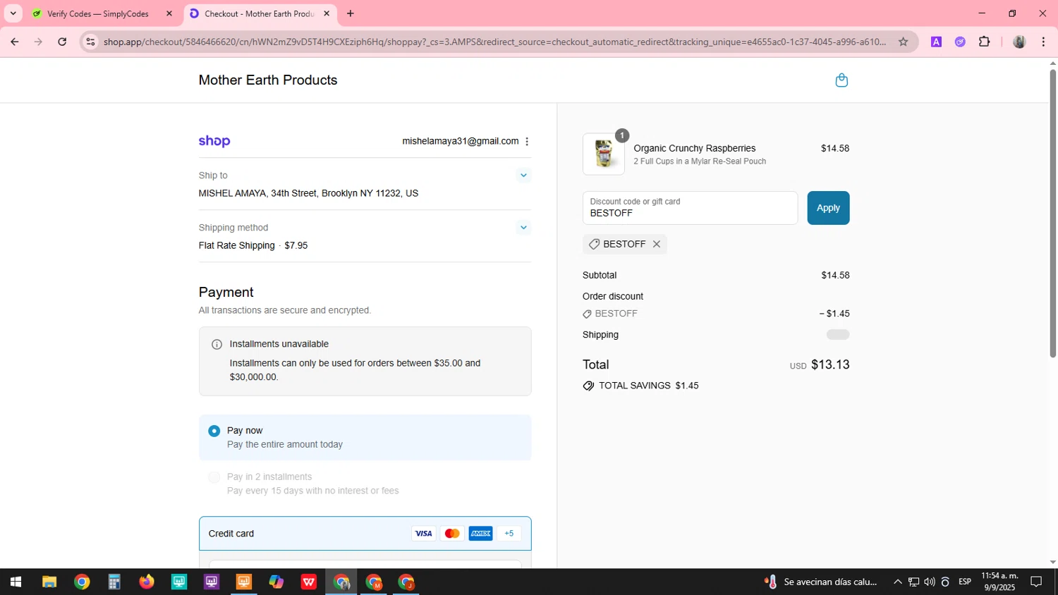Click the Shop logo

pyautogui.click(x=214, y=141)
